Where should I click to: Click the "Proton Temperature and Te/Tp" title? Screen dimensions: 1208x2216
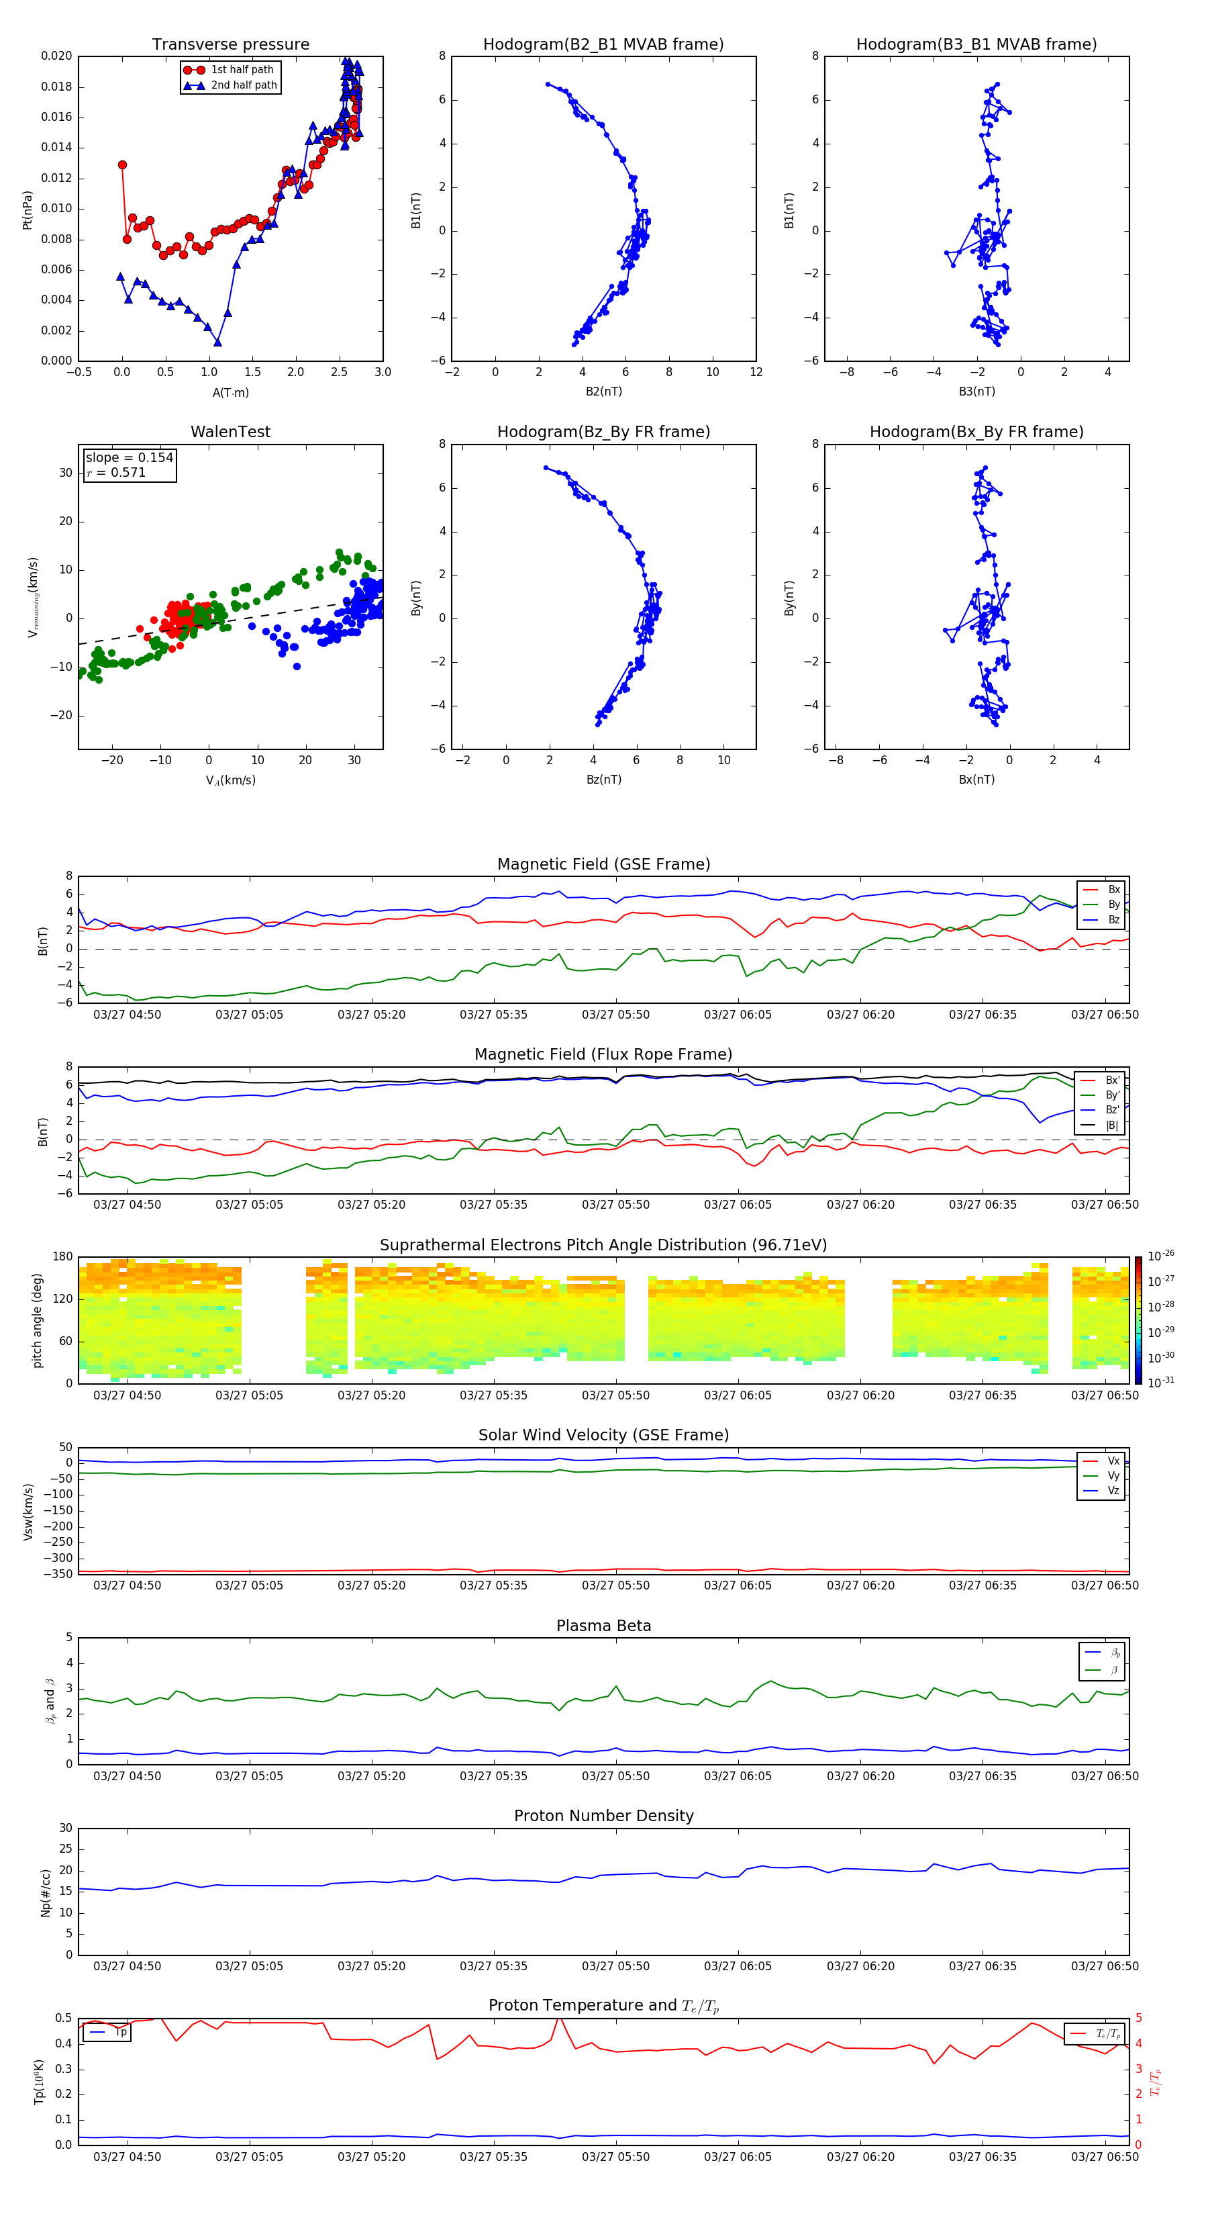click(x=603, y=2006)
